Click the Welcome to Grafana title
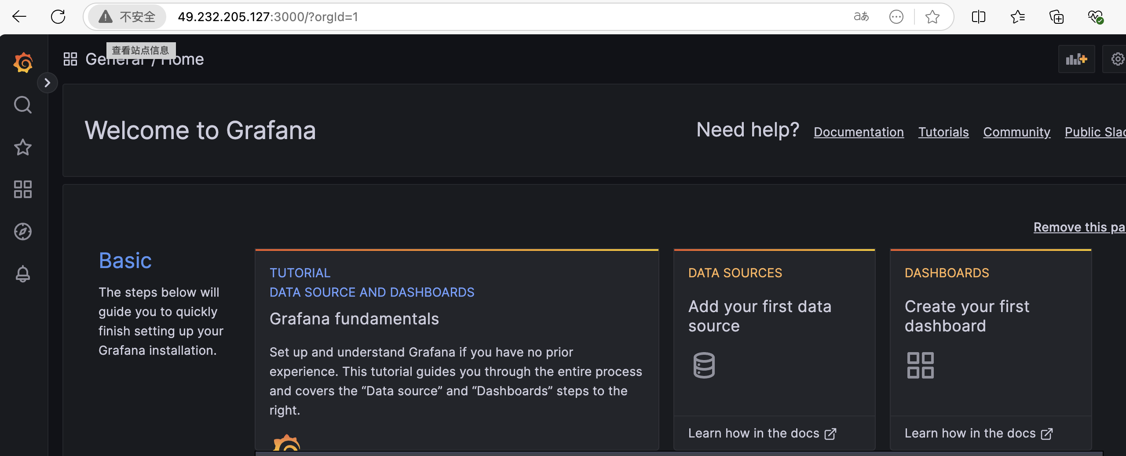This screenshot has width=1126, height=456. click(x=200, y=130)
